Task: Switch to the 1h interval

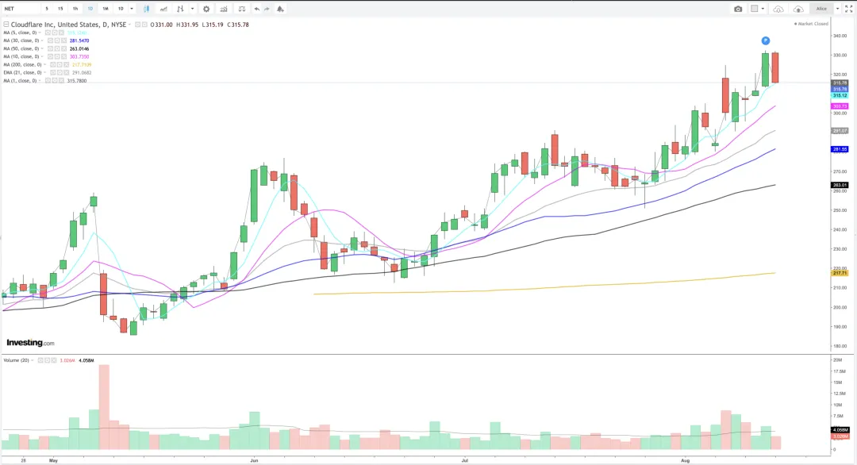Action: coord(75,9)
